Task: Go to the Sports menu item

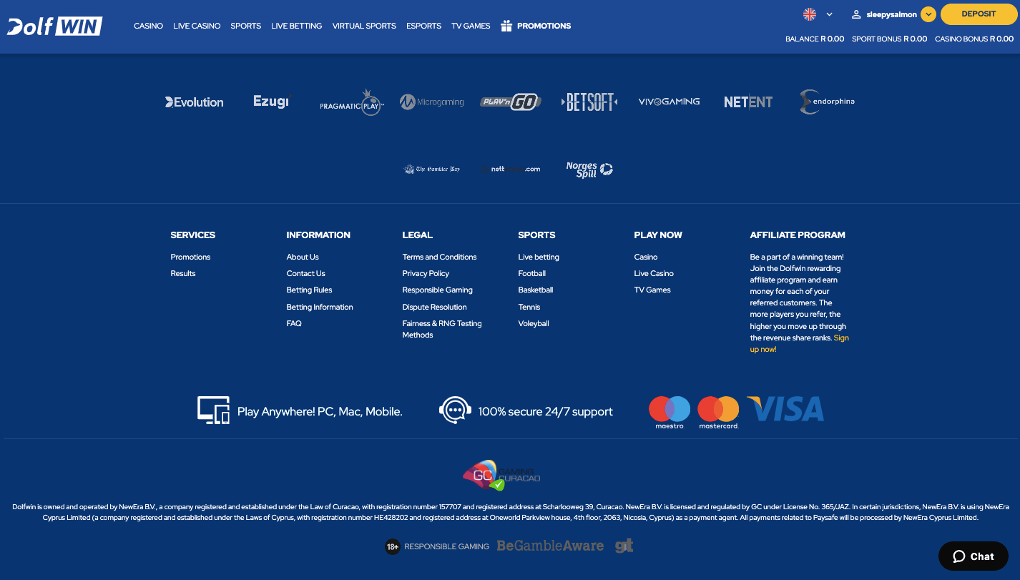Action: [245, 26]
